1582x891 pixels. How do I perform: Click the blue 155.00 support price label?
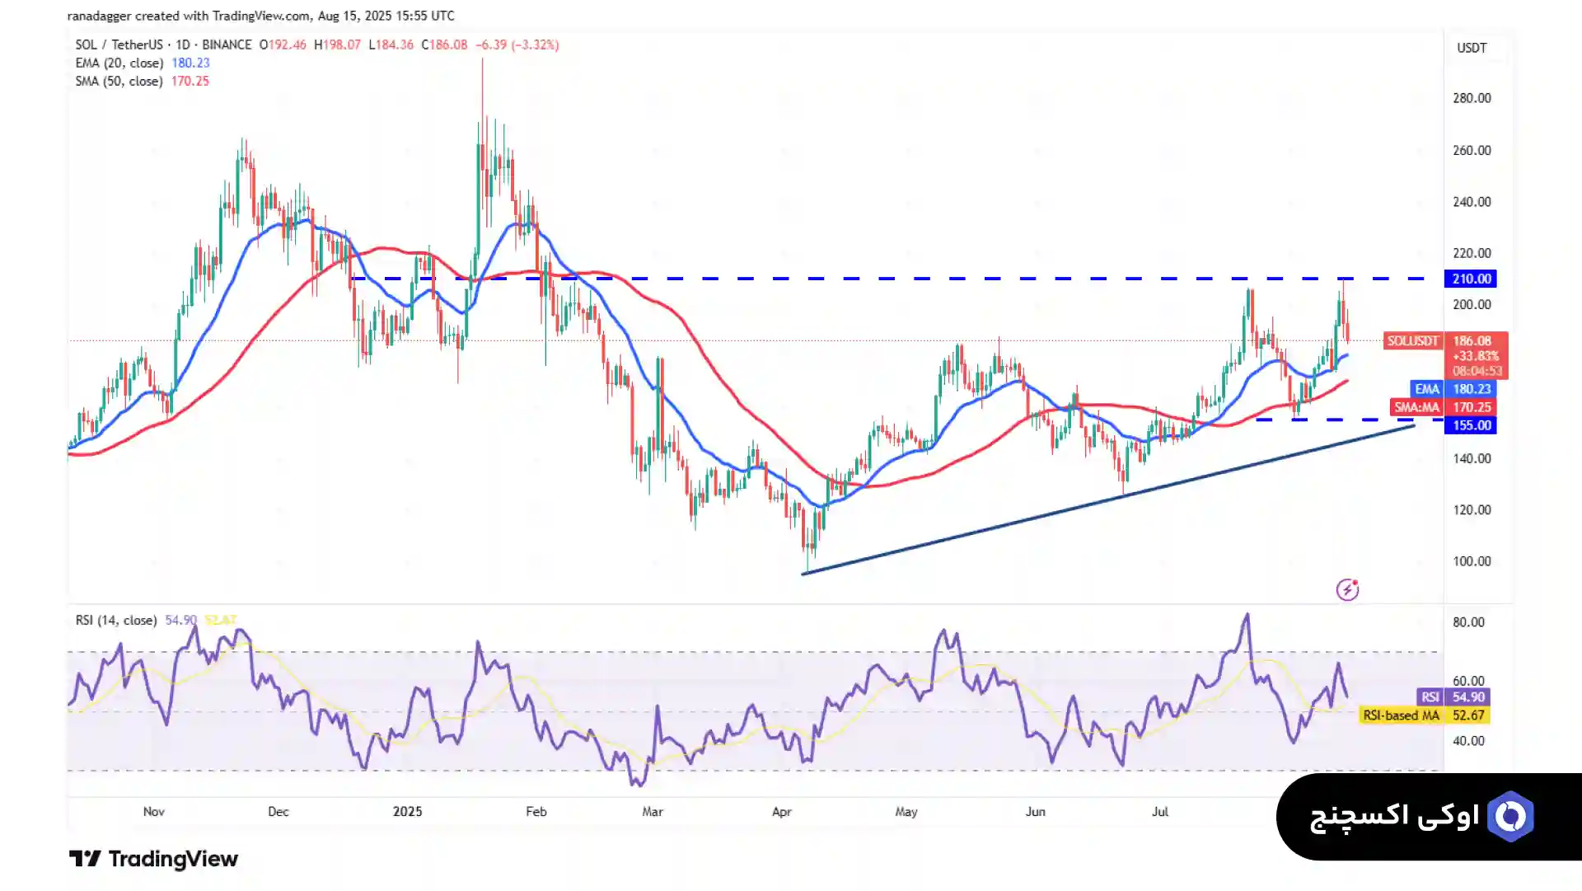[x=1471, y=425]
